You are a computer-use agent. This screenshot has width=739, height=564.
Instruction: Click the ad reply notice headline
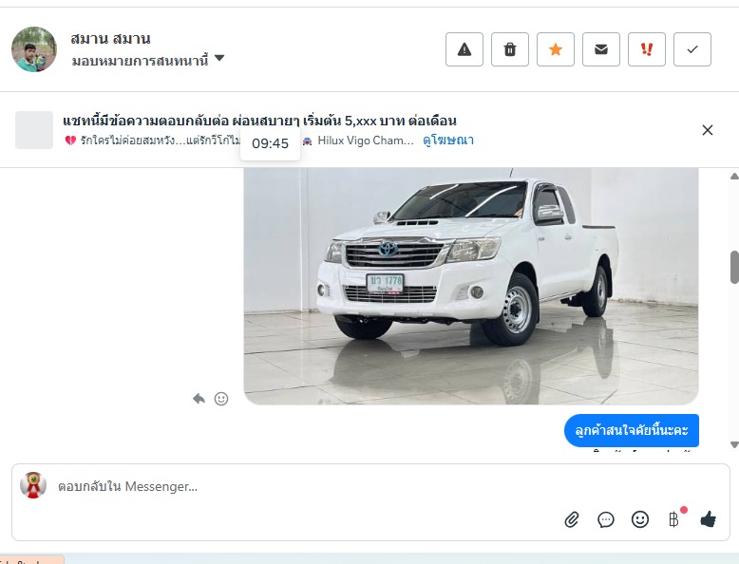(259, 121)
